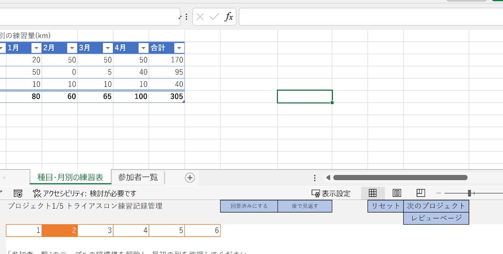
Task: Open the 2月 column filter dropdown
Action: tap(72, 48)
